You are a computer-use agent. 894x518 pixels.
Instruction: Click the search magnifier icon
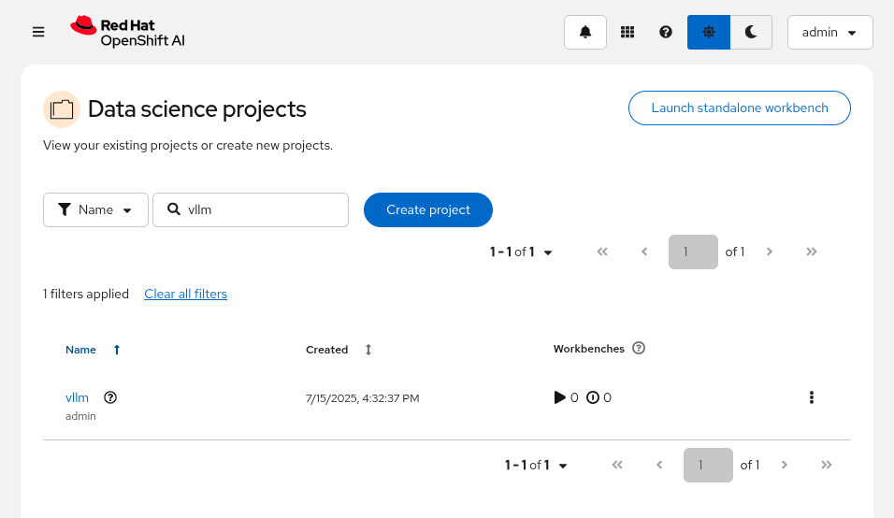[173, 209]
